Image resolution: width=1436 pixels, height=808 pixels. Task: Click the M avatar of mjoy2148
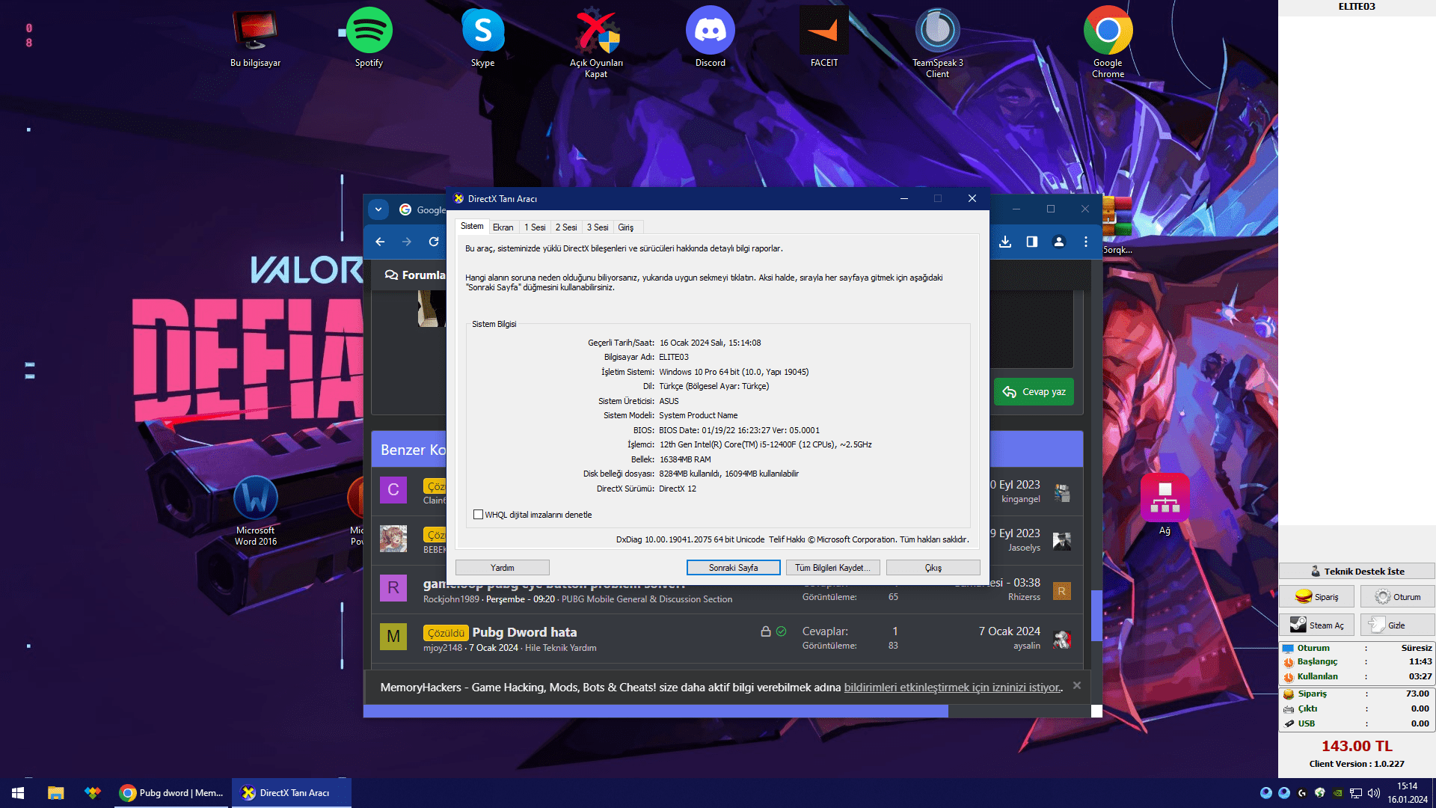coord(393,637)
